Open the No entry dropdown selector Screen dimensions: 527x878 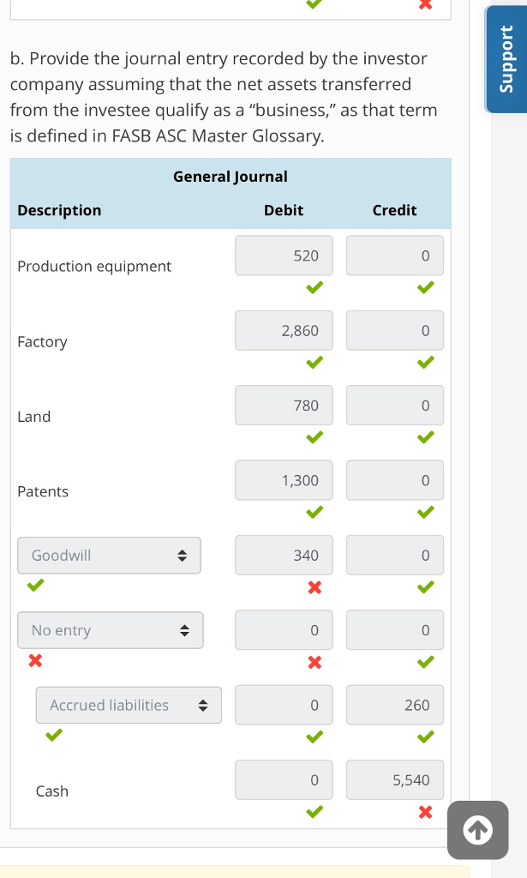click(110, 629)
